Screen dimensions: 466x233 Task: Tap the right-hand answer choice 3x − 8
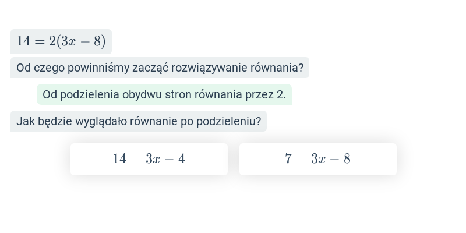tap(331, 158)
